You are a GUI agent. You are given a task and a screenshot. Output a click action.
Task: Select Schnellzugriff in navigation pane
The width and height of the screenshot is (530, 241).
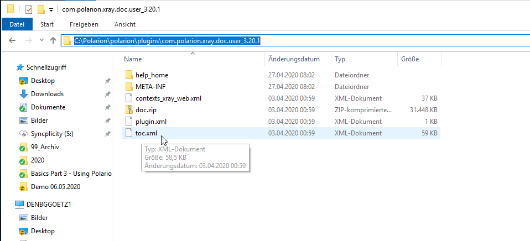[46, 67]
